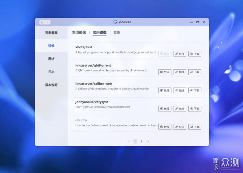Minimize the docker window
243x173 pixels.
coord(192,22)
